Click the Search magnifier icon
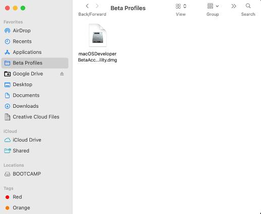The image size is (261, 214). [248, 6]
